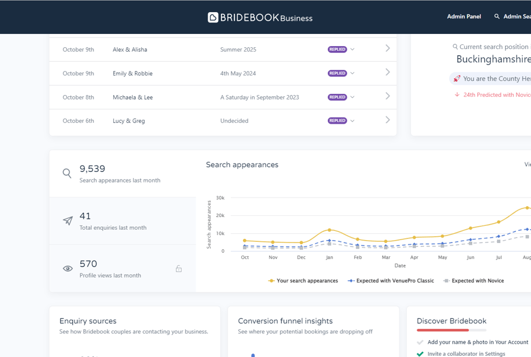Viewport: 531px width, 357px height.
Task: Click the Admin Search magnifier icon
Action: click(x=496, y=17)
